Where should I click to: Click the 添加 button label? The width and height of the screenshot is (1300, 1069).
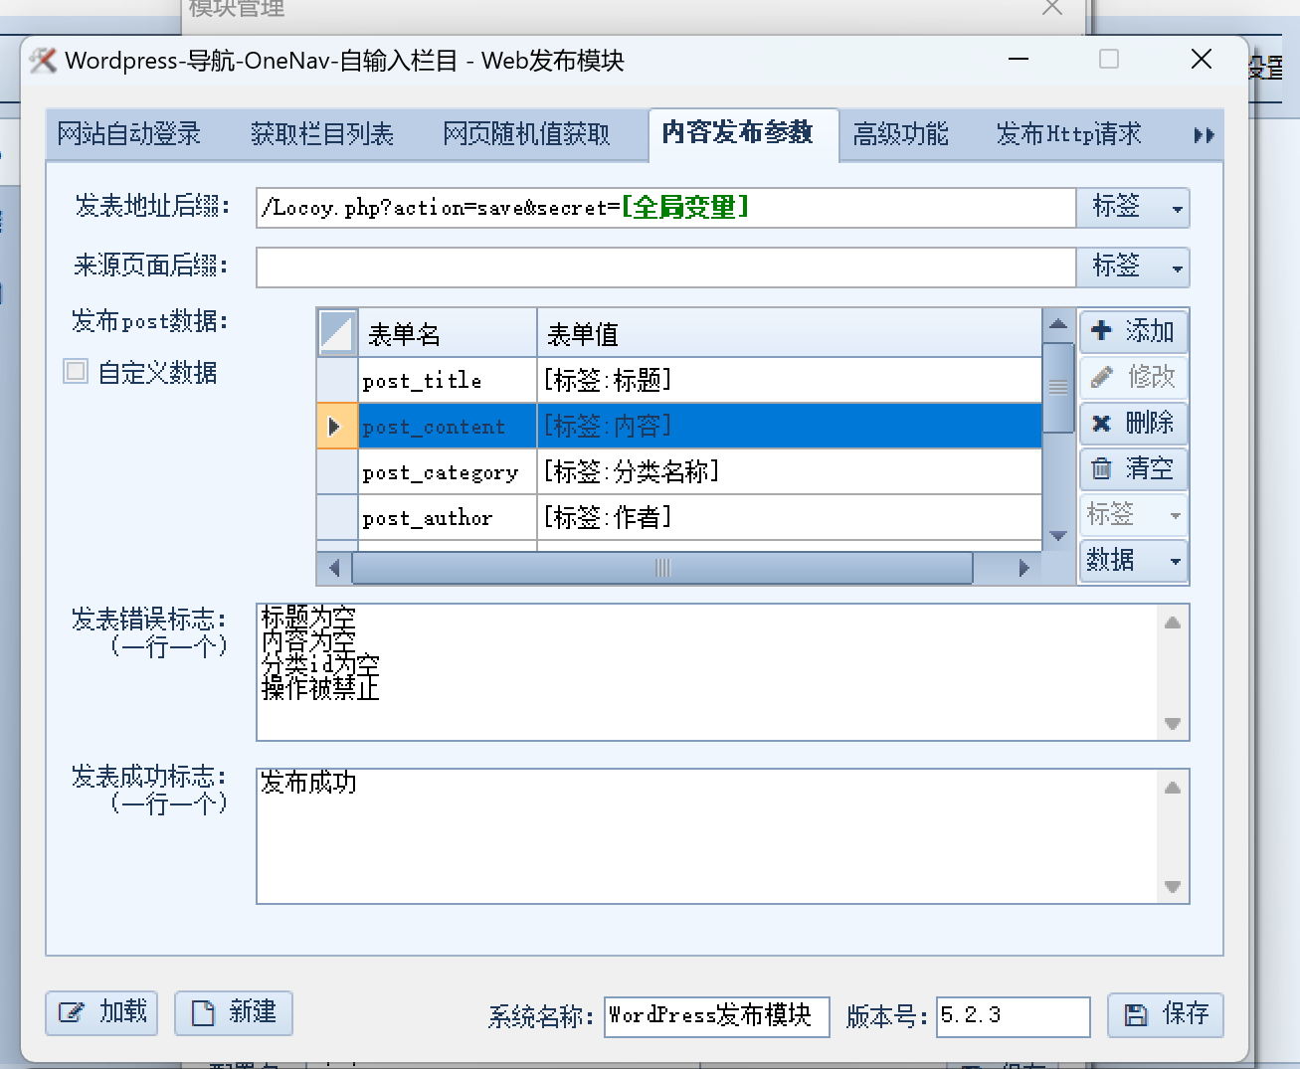1150,330
